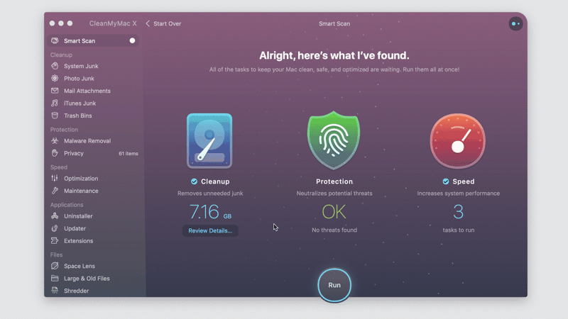The width and height of the screenshot is (568, 319).
Task: Click the Cleanup hard drive illustration
Action: click(x=209, y=140)
